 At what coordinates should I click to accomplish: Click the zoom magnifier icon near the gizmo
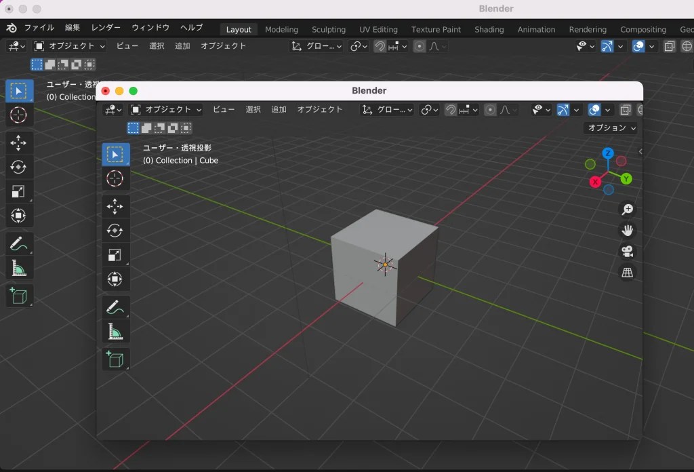point(628,210)
